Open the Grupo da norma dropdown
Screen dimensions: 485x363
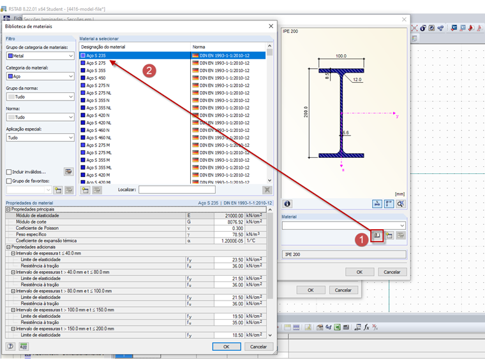coord(40,97)
